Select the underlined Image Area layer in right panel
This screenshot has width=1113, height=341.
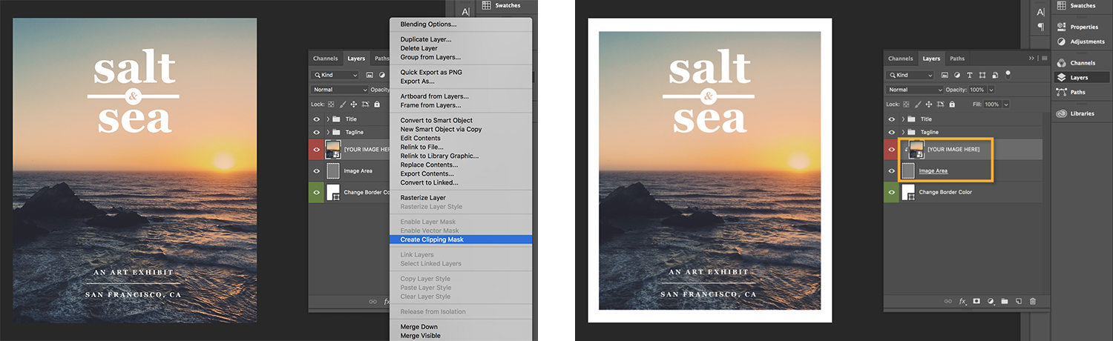point(933,171)
